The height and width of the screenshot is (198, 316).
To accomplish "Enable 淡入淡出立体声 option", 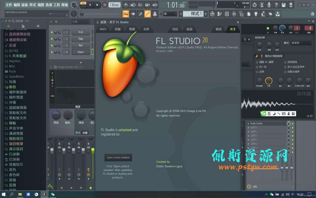I will 285,67.
